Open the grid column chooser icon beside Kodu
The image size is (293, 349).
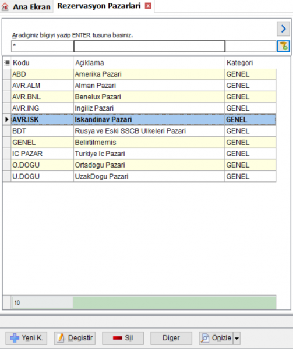click(x=7, y=63)
